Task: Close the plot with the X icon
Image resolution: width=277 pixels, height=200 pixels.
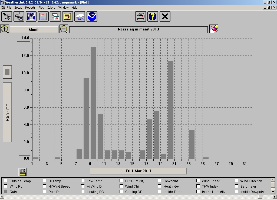Action: pyautogui.click(x=165, y=16)
